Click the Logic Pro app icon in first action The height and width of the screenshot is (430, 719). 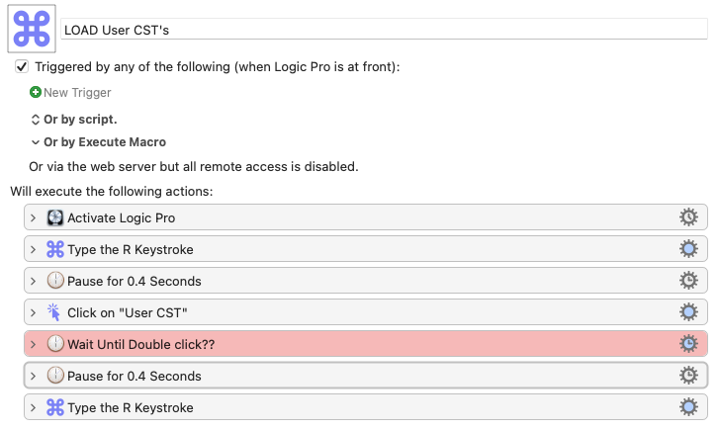(x=55, y=217)
